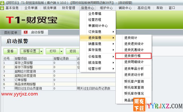Image resolution: width=183 pixels, height=112 pixels.
Task: Open 进货排行榜 from submenu
Action: 133,56
